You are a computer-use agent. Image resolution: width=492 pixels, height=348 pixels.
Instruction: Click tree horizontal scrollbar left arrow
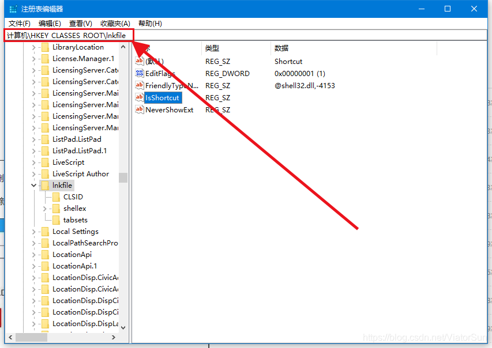pos(10,337)
